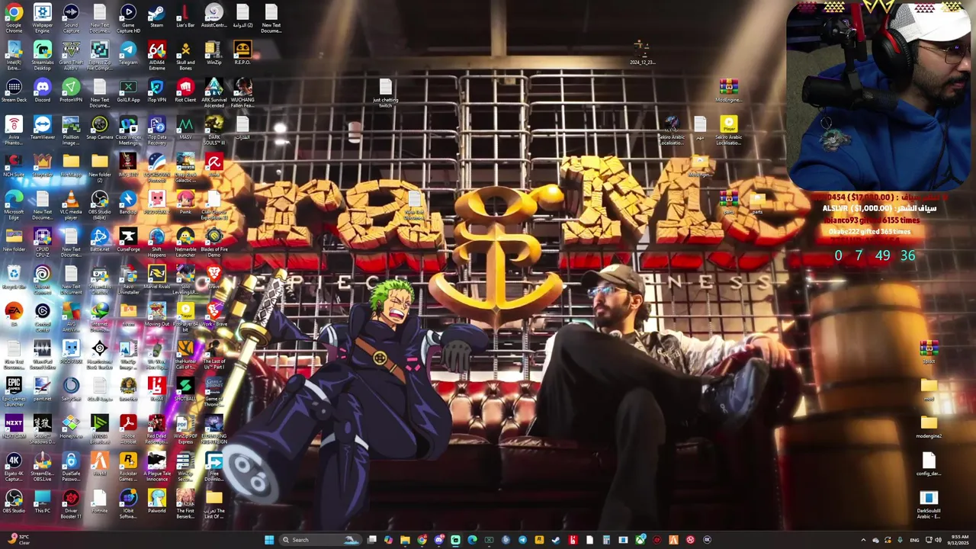
Task: Select OBS Studio (64bit) shortcut
Action: tap(99, 205)
